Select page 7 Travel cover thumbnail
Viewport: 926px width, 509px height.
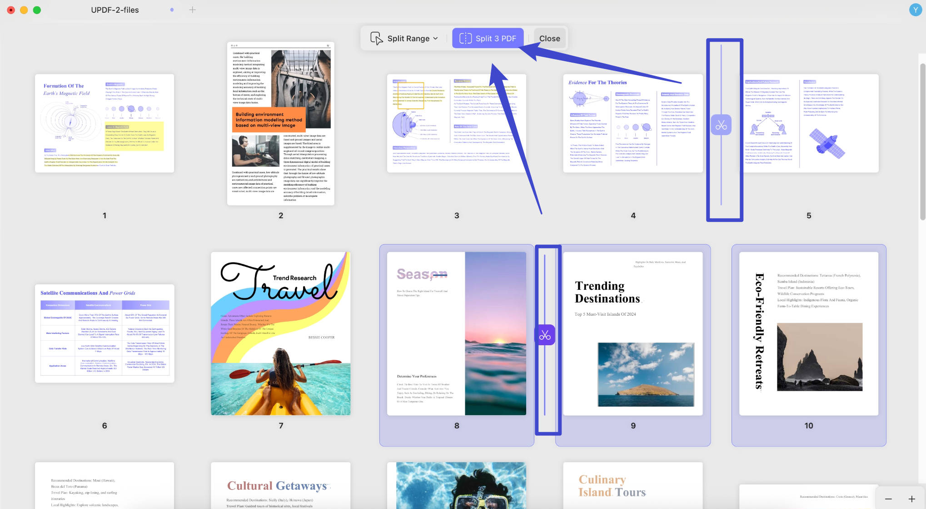point(281,333)
